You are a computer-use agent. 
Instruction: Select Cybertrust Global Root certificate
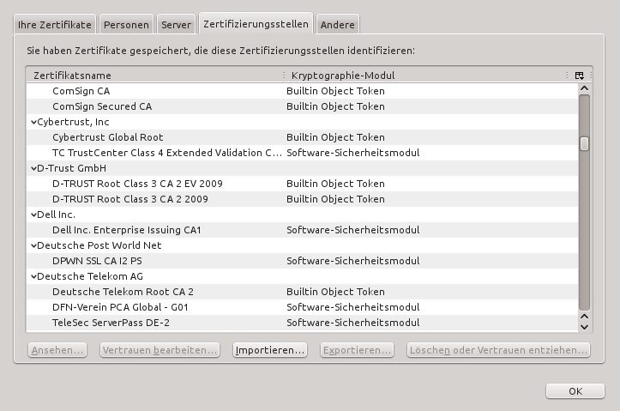tap(107, 137)
